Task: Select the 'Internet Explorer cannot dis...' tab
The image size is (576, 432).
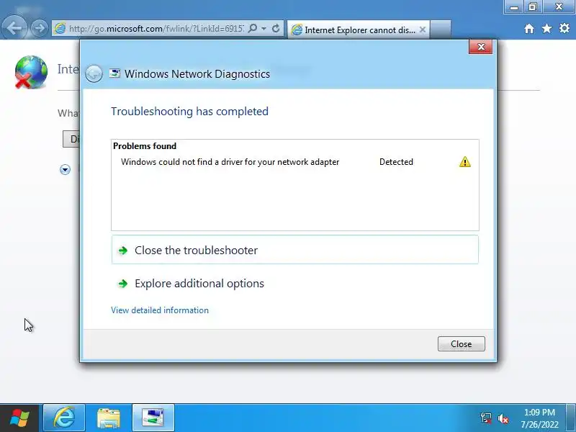Action: point(358,30)
